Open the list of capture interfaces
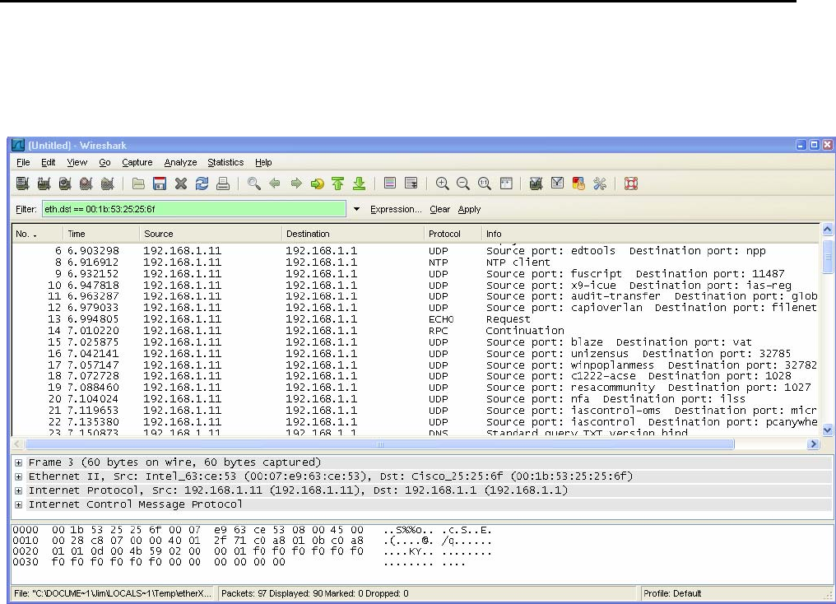The image size is (836, 604). 22,184
